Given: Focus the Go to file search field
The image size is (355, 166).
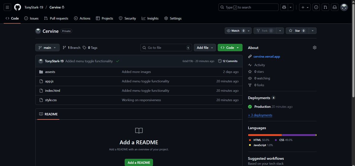Looking at the screenshot, I should [166, 47].
